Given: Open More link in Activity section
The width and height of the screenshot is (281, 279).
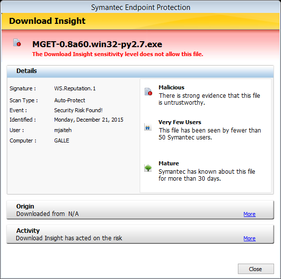Looking at the screenshot, I should tap(249, 238).
